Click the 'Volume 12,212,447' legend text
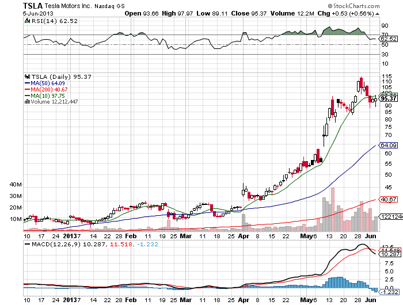Image resolution: width=403 pixels, height=305 pixels. click(54, 102)
